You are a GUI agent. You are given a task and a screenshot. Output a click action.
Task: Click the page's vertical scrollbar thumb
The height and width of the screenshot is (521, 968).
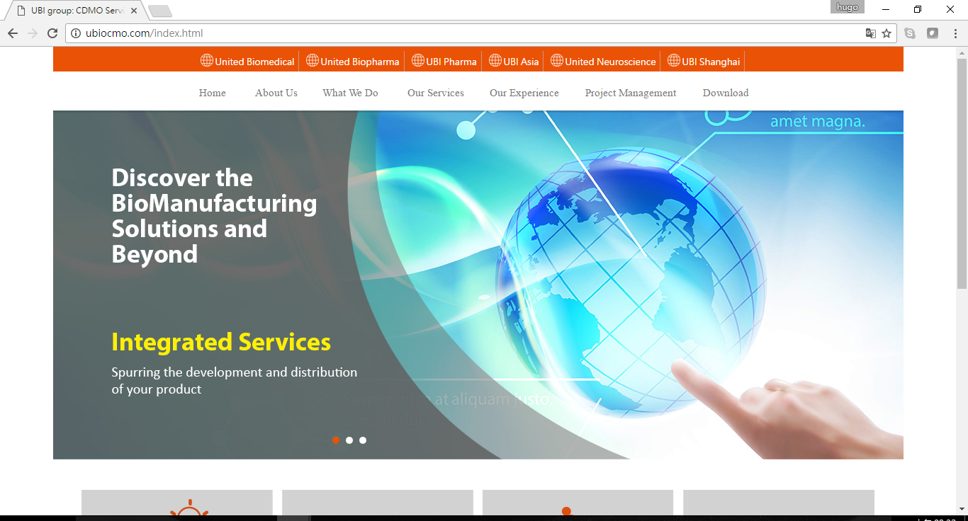point(962,173)
